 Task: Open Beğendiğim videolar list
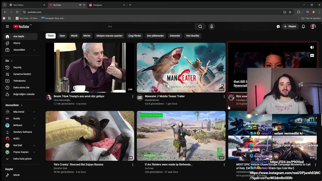click(x=20, y=94)
